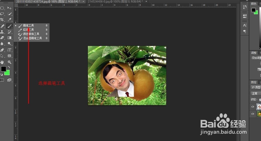
Task: Toggle visibility of the pear background layer
Action: click(253, 114)
